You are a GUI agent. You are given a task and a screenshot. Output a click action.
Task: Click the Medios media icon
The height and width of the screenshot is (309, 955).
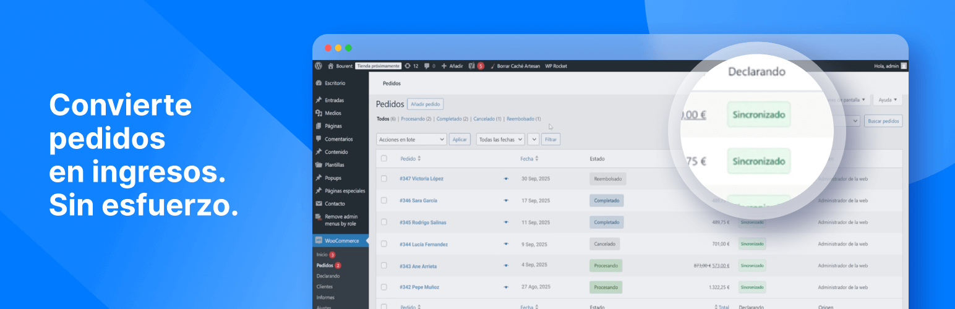pyautogui.click(x=319, y=113)
